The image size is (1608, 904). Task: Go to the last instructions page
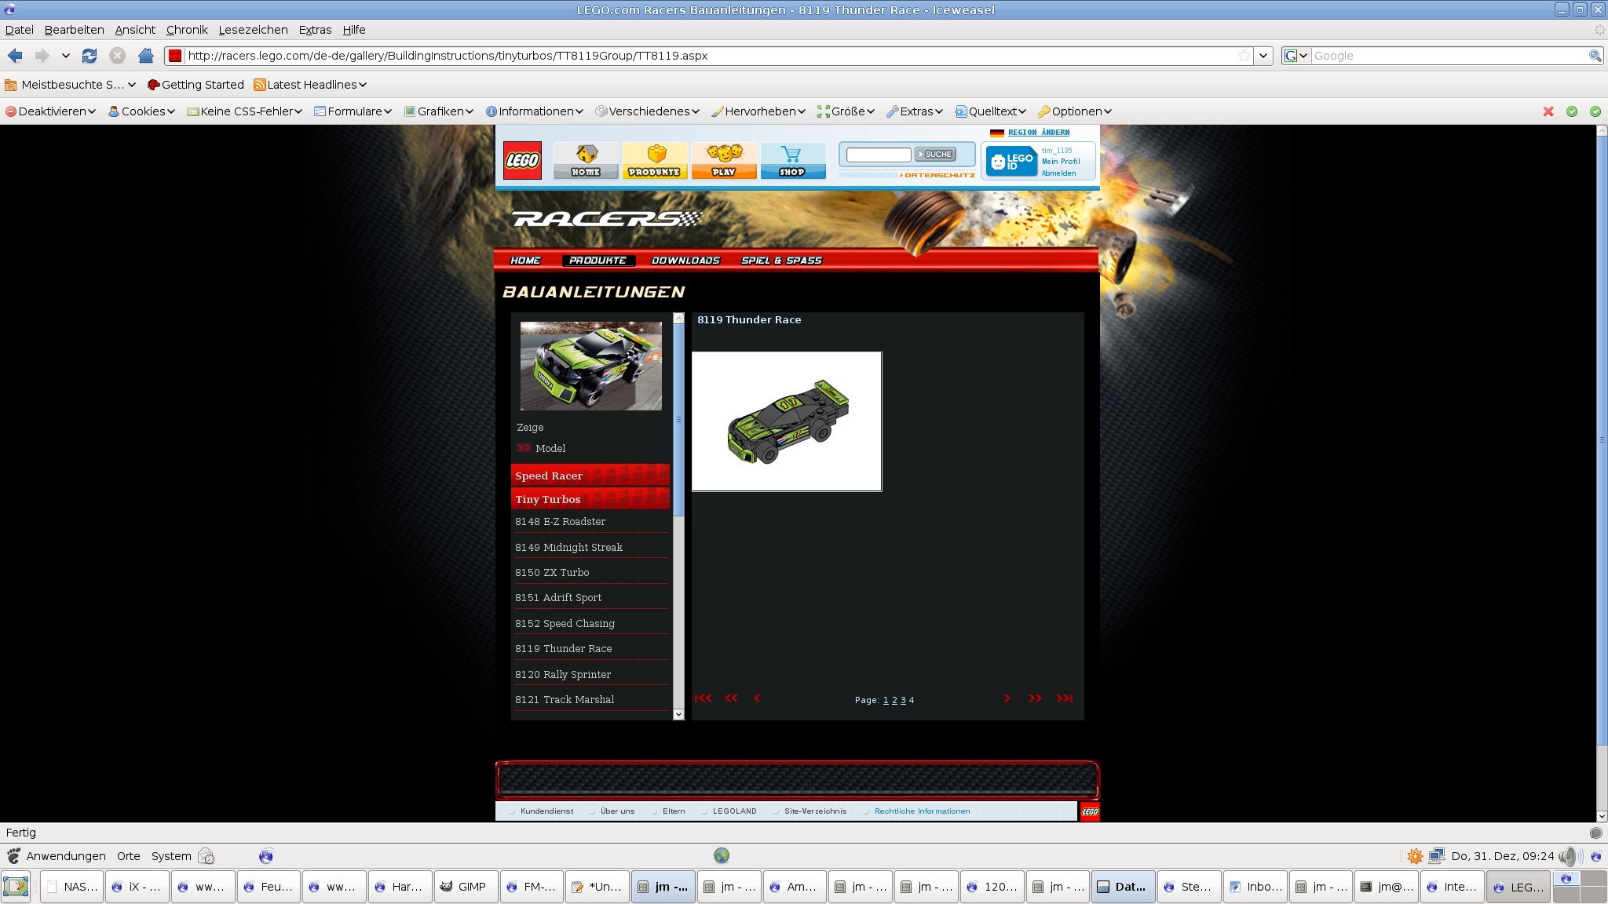click(x=1064, y=698)
